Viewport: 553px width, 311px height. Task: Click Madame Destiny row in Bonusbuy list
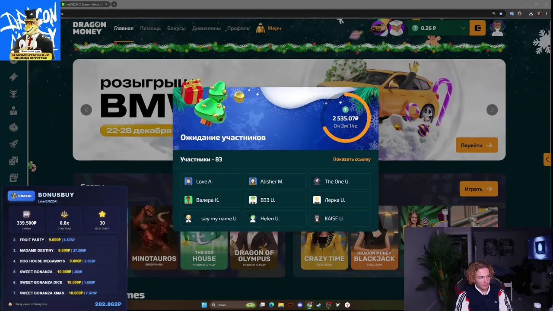coord(65,251)
